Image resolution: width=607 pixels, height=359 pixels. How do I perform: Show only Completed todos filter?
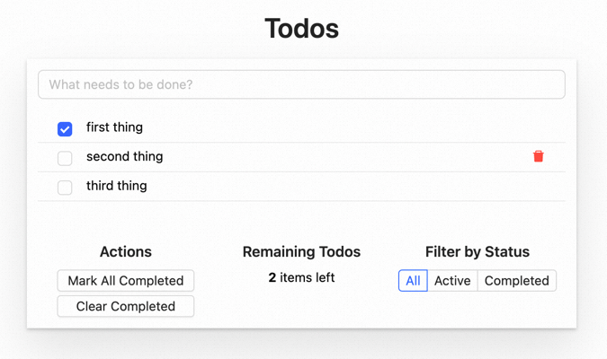pyautogui.click(x=516, y=281)
